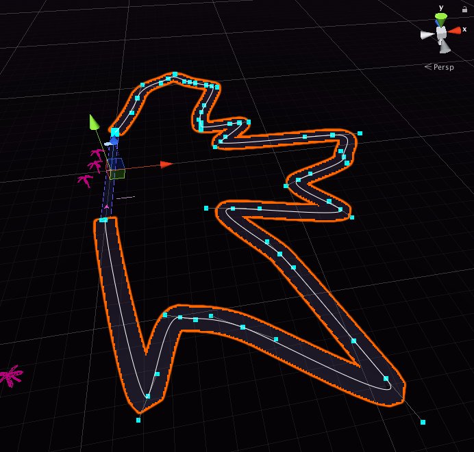Grab the blue Z move-arrow of transform gizmo
This screenshot has width=474, height=452.
tap(113, 141)
